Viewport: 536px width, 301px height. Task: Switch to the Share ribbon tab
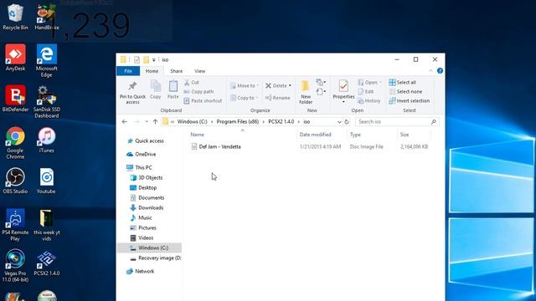pyautogui.click(x=177, y=71)
